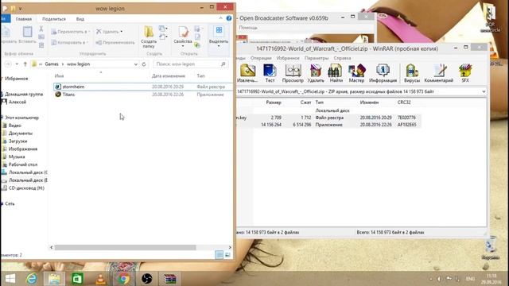Click the search magnifier in Explorer

click(223, 64)
